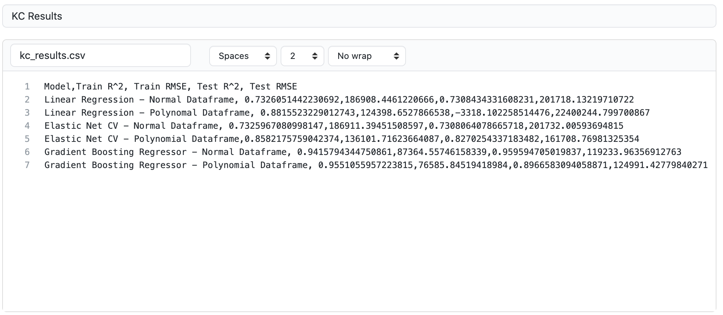
Task: Click the Linear Regression – Normal Dataframe row
Action: coord(339,100)
